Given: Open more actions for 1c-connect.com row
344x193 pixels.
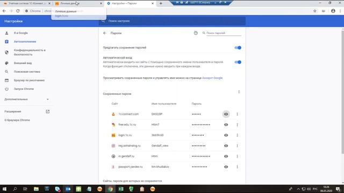Looking at the screenshot, I should (x=237, y=114).
